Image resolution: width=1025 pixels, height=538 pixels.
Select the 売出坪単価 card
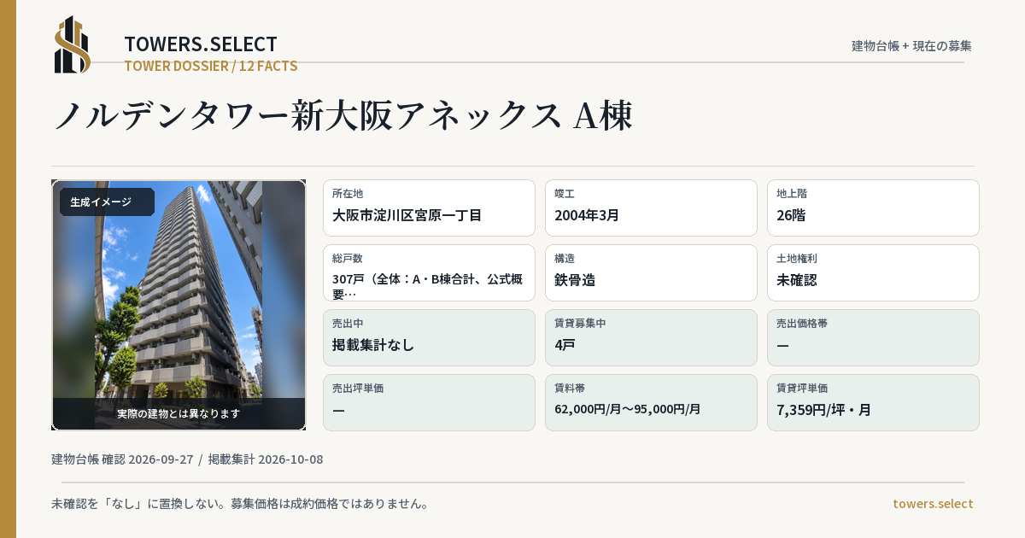(x=429, y=402)
